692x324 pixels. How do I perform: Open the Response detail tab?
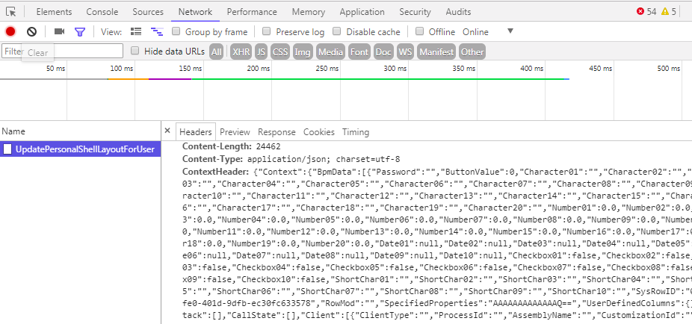[277, 132]
